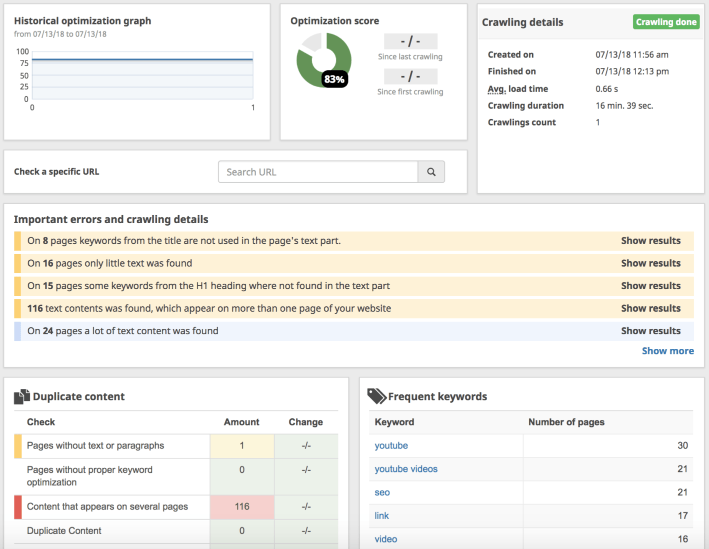Show results for 24 pages lot of text
Screen dimensions: 709x549
pos(650,331)
